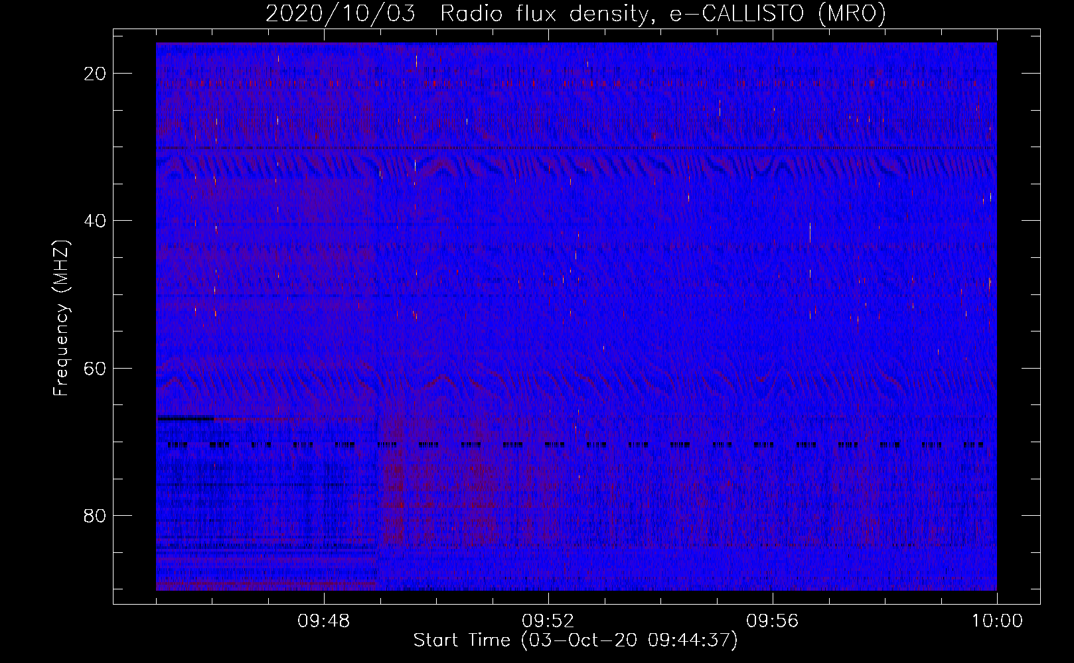Click the 20 MHz frequency tick label
The height and width of the screenshot is (663, 1074).
click(x=95, y=74)
